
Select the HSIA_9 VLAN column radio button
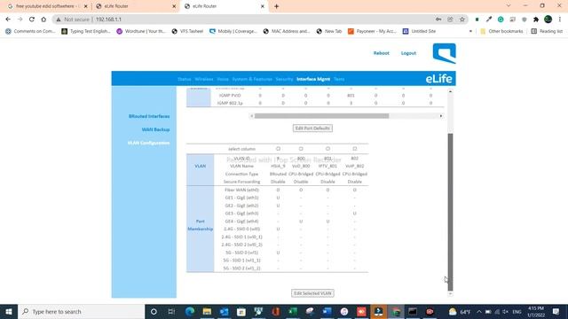coord(278,149)
